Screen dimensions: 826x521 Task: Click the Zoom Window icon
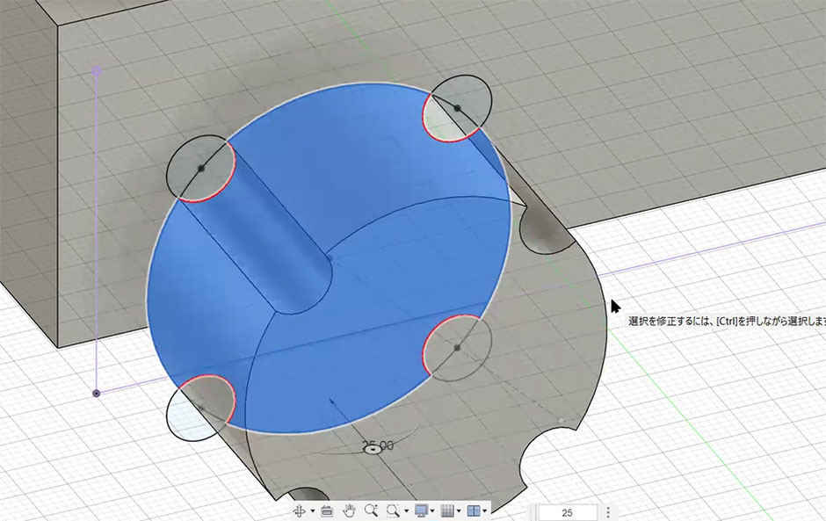[x=393, y=510]
